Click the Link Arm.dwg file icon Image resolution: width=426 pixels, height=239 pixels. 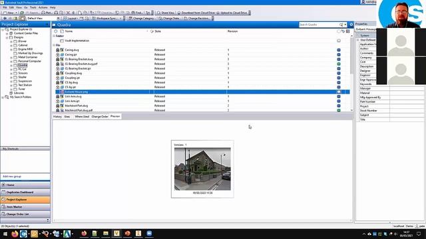click(x=62, y=96)
